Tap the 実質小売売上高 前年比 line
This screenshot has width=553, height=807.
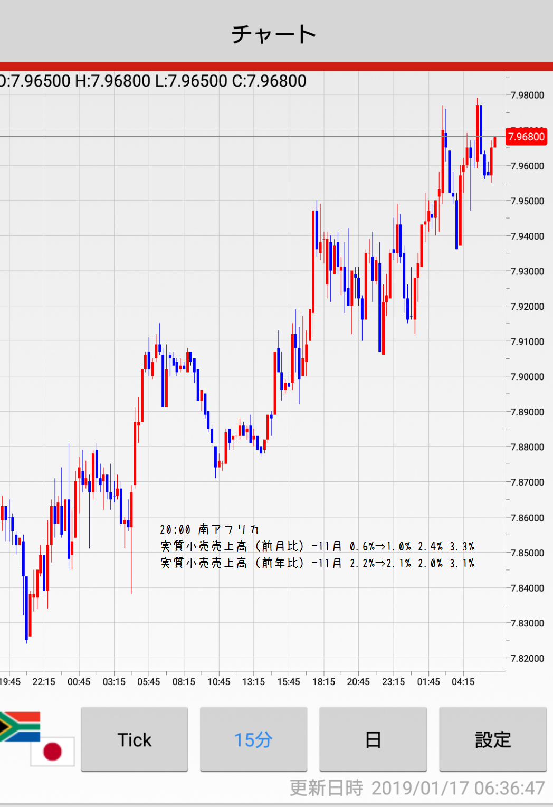point(317,563)
